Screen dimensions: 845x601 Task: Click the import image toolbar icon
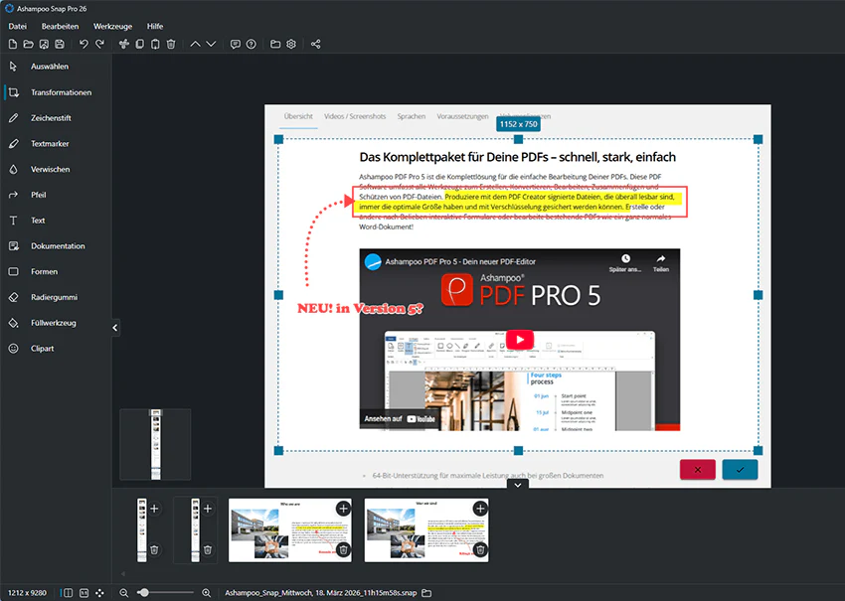(x=44, y=44)
